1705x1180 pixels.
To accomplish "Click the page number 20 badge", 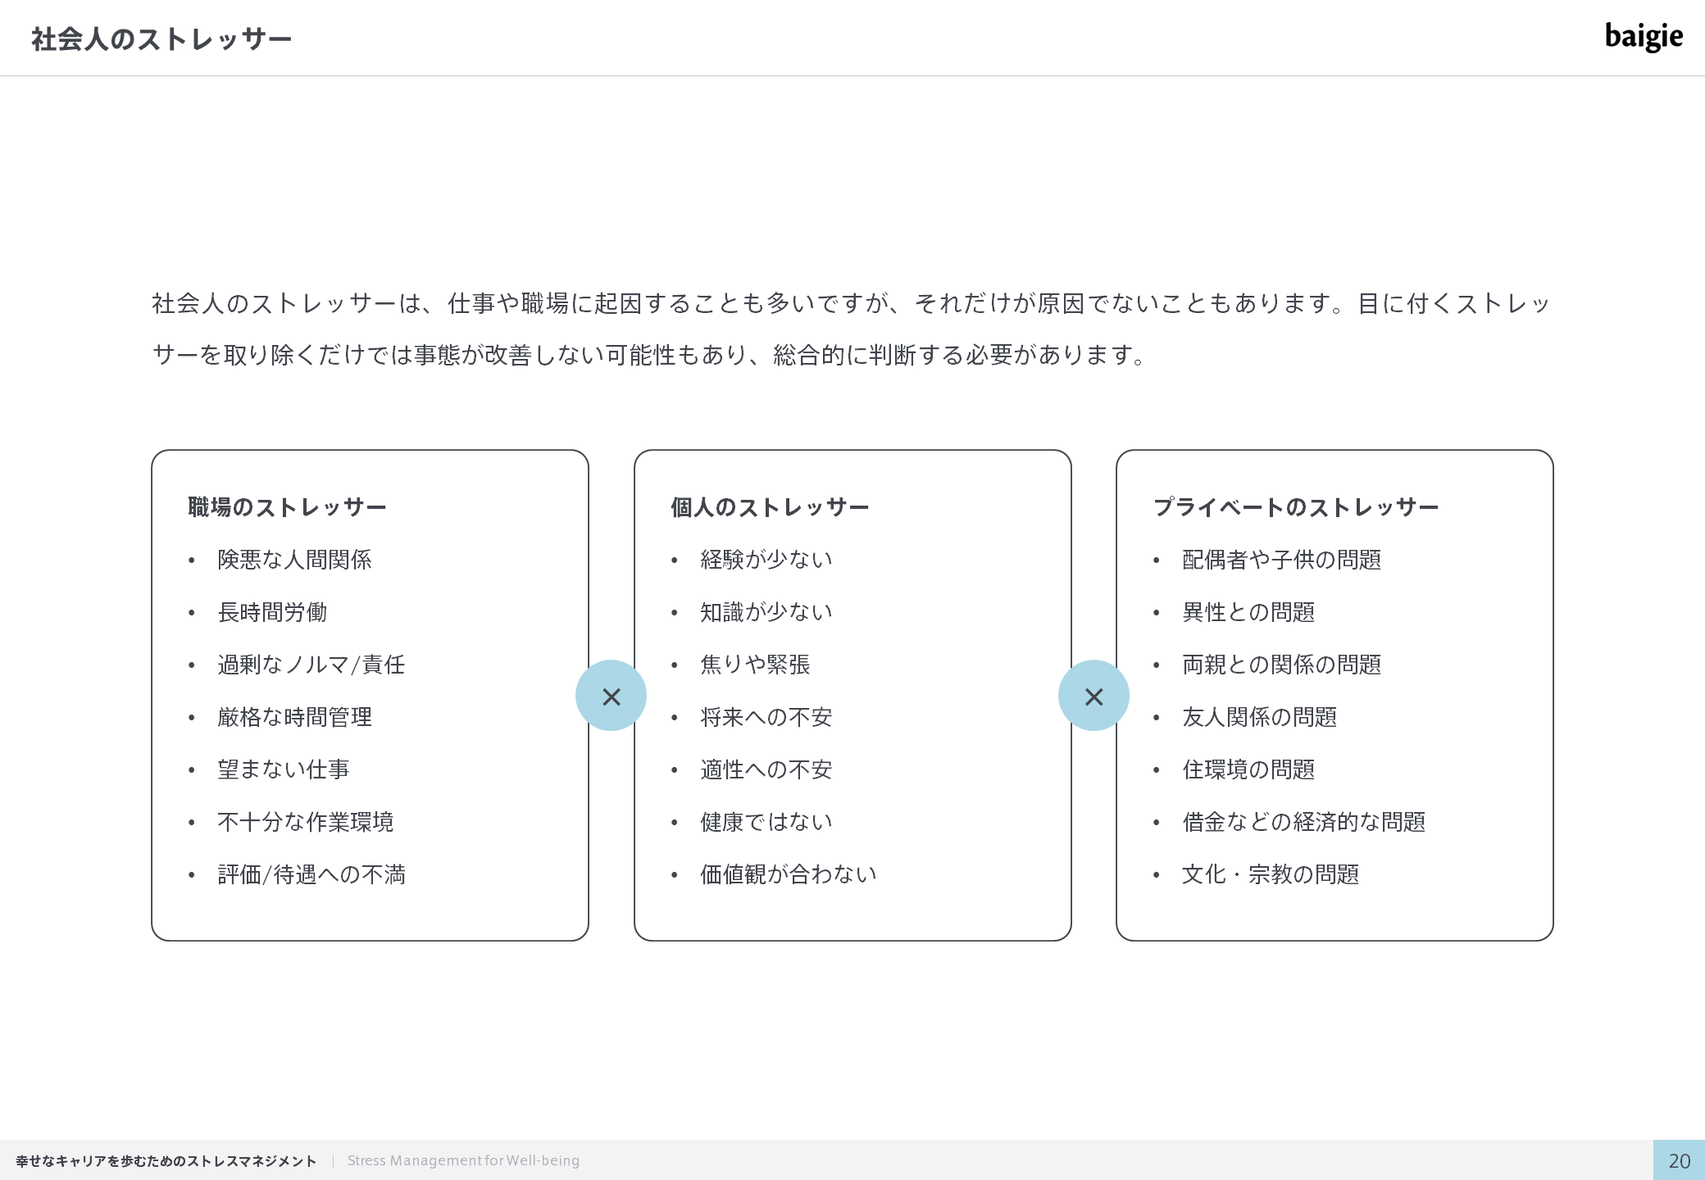I will point(1679,1160).
